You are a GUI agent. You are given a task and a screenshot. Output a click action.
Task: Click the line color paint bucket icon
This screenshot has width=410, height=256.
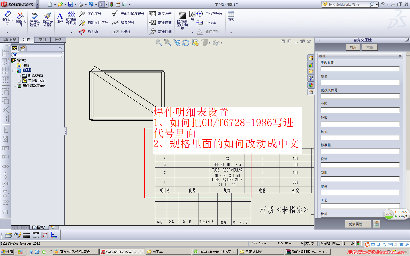point(18,235)
